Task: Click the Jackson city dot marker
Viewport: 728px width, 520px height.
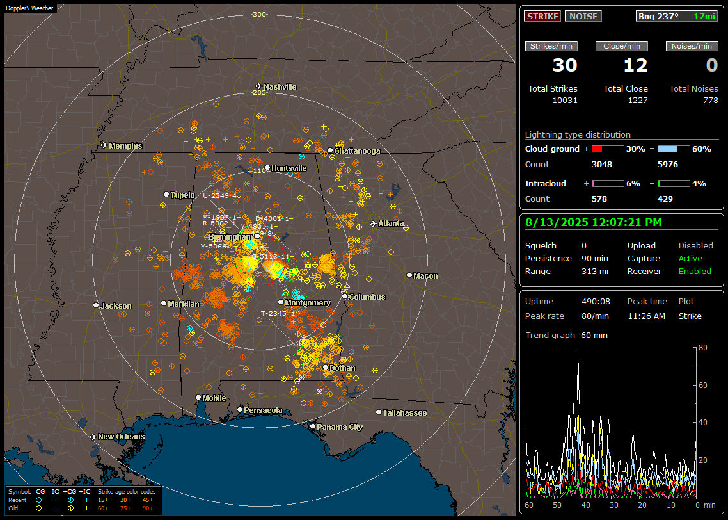Action: pos(96,305)
